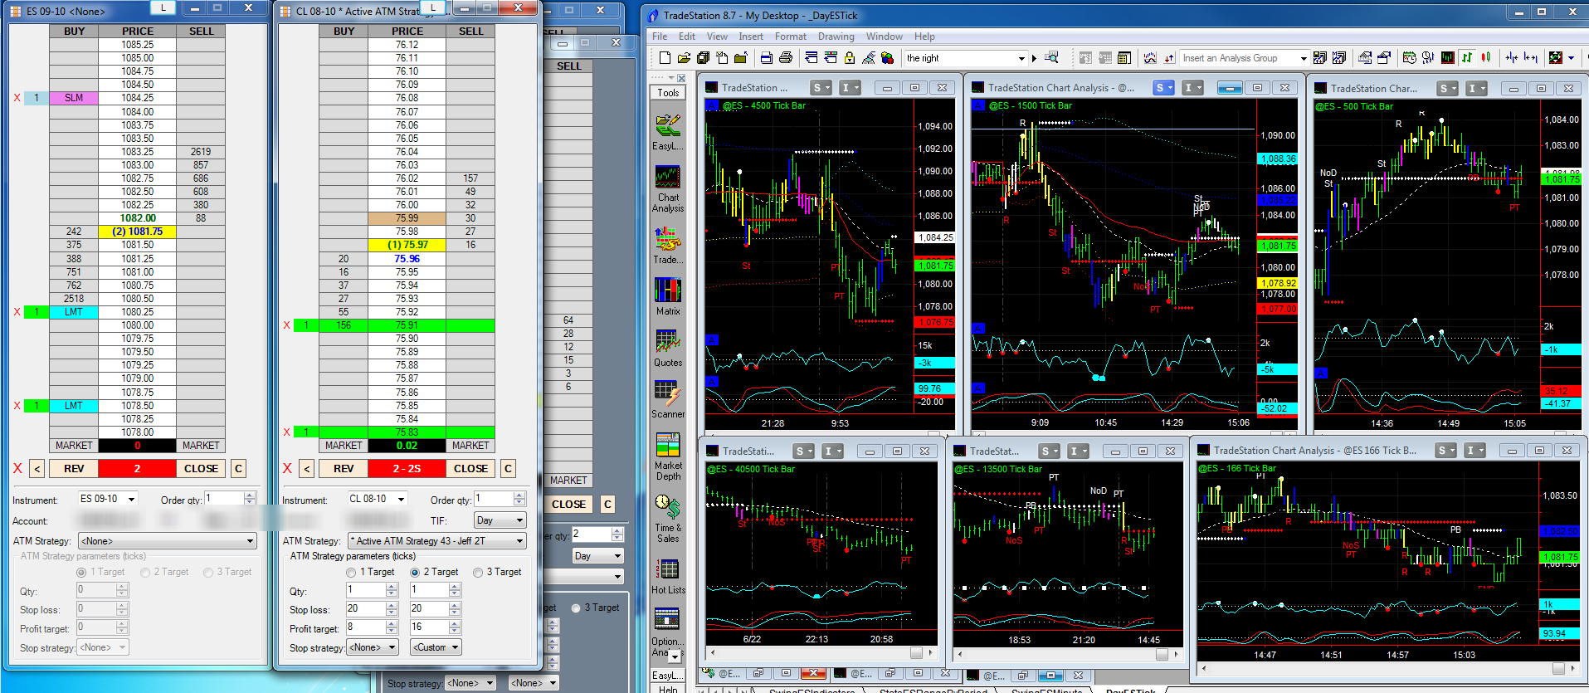
Task: Click Order qty field in ES window
Action: point(225,499)
